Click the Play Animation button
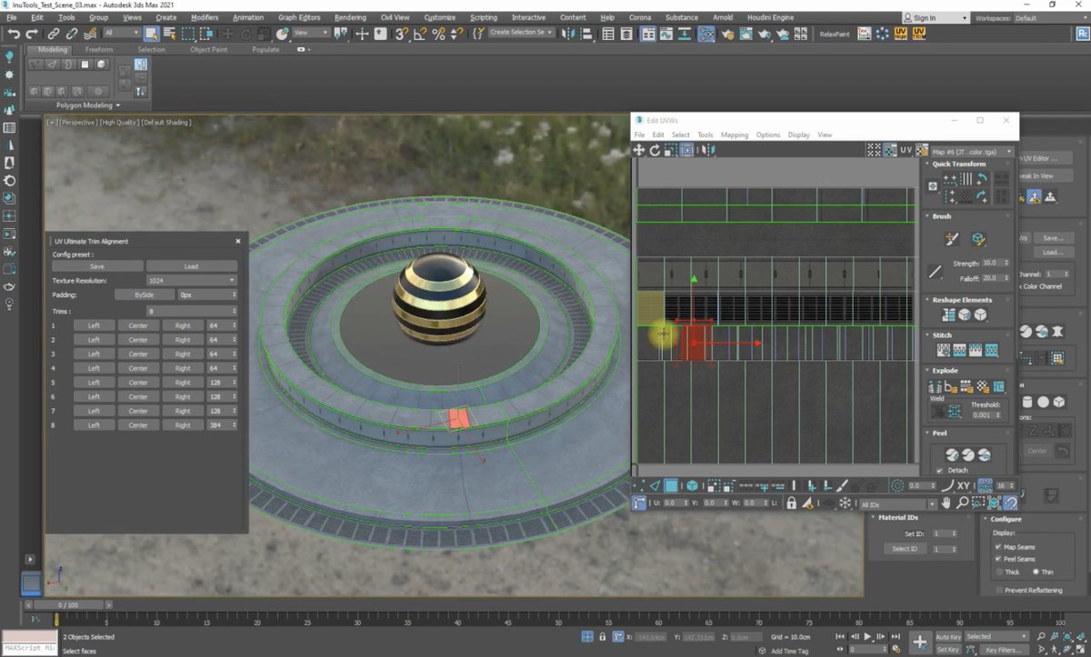This screenshot has height=657, width=1091. click(x=867, y=637)
